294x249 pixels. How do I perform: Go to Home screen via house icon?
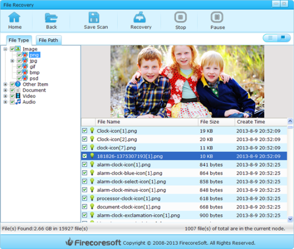point(14,17)
